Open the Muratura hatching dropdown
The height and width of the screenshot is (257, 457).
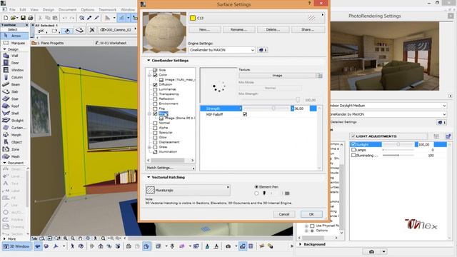click(x=188, y=190)
